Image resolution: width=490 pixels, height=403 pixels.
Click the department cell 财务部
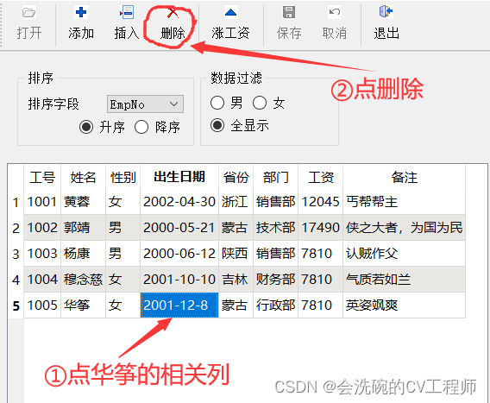click(276, 280)
